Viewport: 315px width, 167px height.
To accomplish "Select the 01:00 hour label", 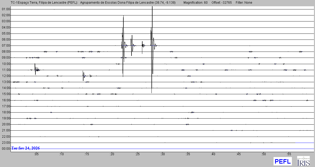I will 6,9.
